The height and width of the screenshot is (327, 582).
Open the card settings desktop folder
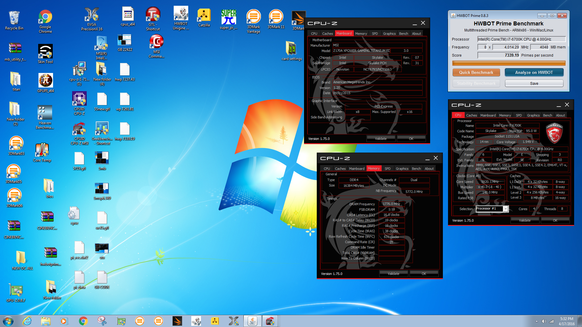(x=292, y=51)
